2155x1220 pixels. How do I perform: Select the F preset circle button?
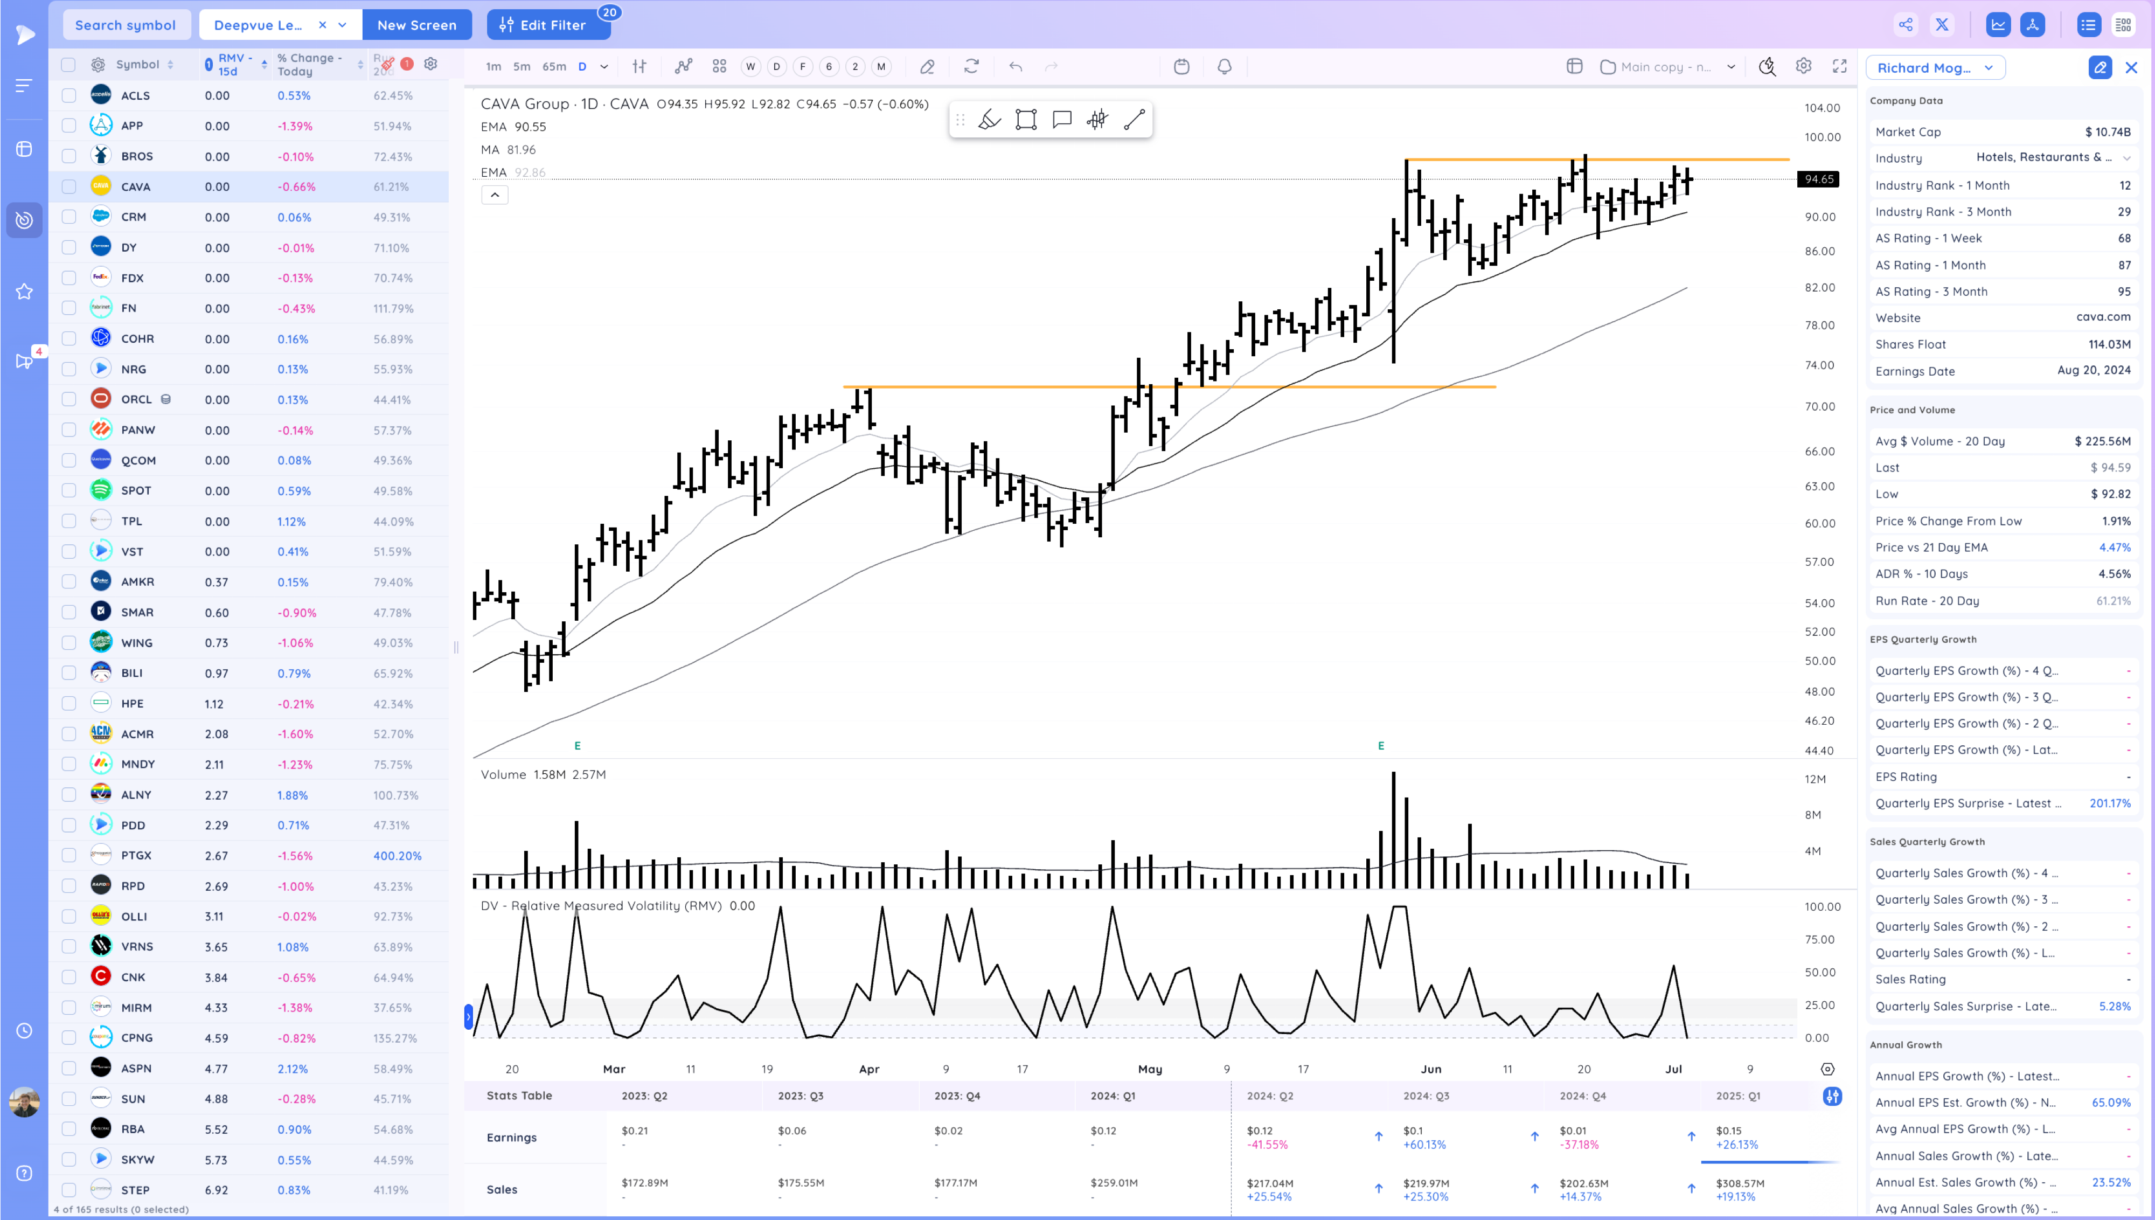(x=802, y=66)
